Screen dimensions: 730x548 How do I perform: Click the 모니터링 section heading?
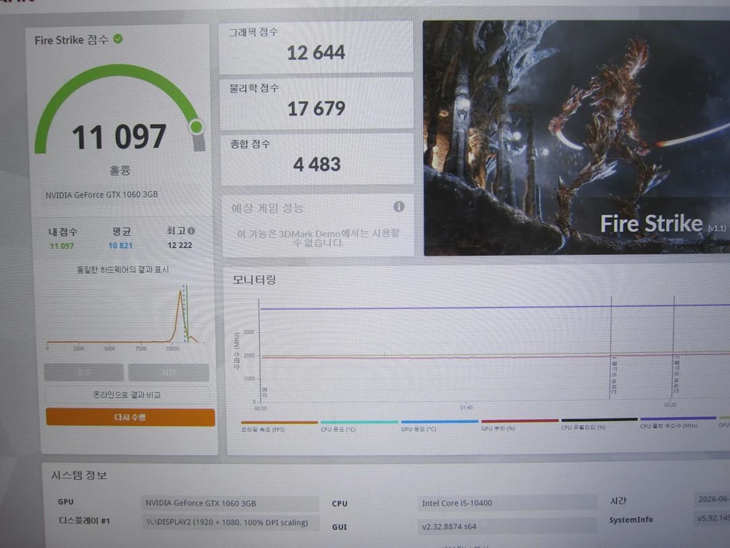tap(254, 280)
